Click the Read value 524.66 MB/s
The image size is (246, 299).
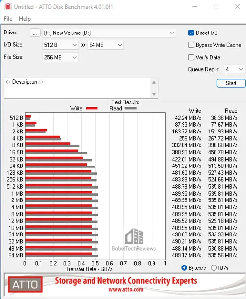pyautogui.click(x=222, y=180)
